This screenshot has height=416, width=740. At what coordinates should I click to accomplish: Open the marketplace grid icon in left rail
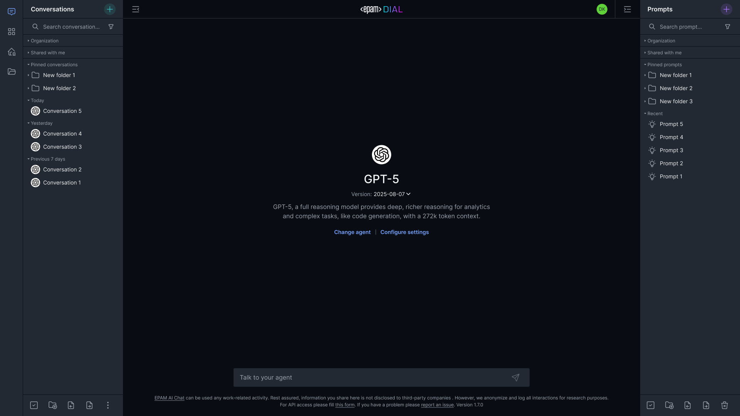coord(12,32)
